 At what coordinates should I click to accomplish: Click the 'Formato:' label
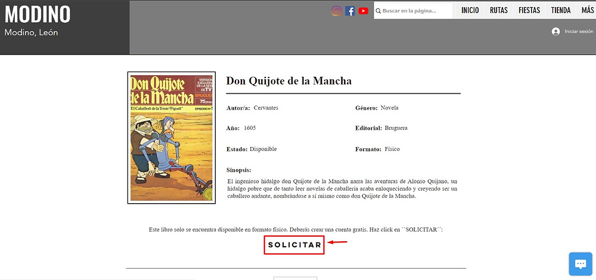(368, 150)
